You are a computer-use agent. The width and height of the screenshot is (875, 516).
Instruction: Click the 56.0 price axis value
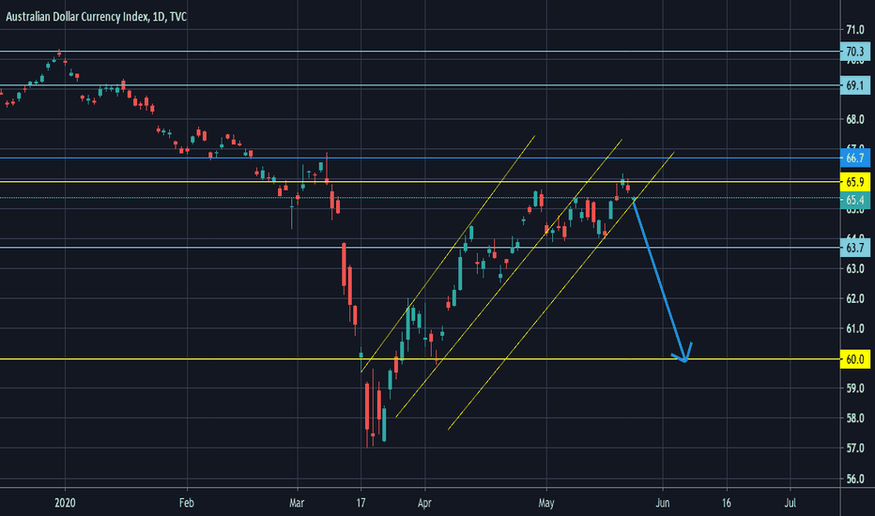pyautogui.click(x=855, y=478)
